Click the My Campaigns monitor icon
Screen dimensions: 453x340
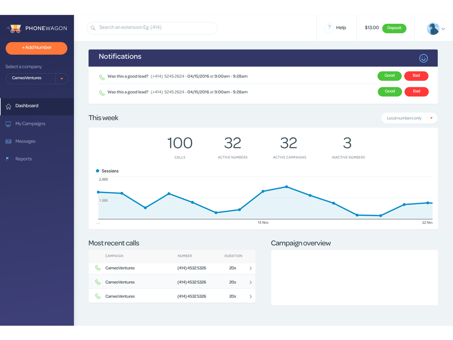click(x=8, y=124)
